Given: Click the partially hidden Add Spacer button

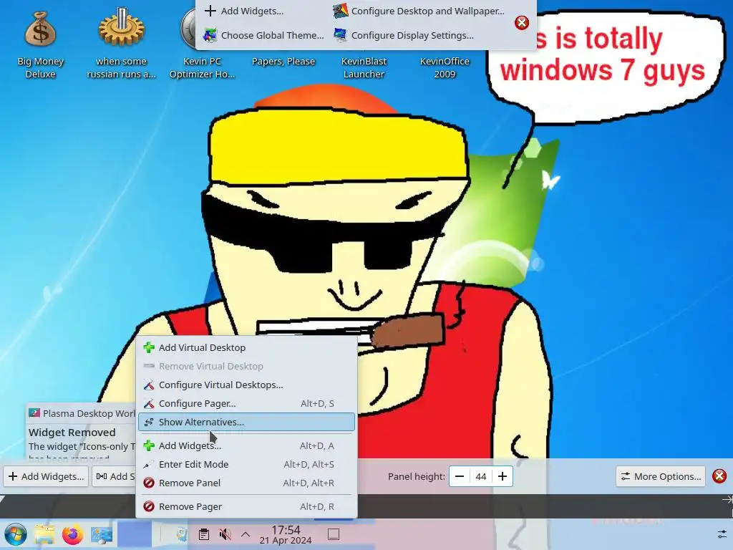Looking at the screenshot, I should pos(114,476).
